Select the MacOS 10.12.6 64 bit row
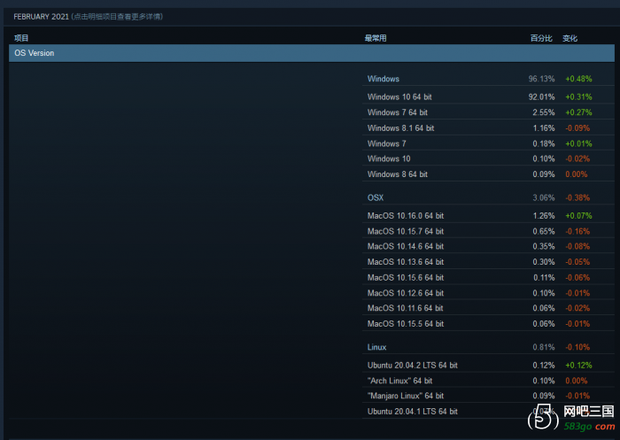The height and width of the screenshot is (440, 620). pyautogui.click(x=488, y=293)
